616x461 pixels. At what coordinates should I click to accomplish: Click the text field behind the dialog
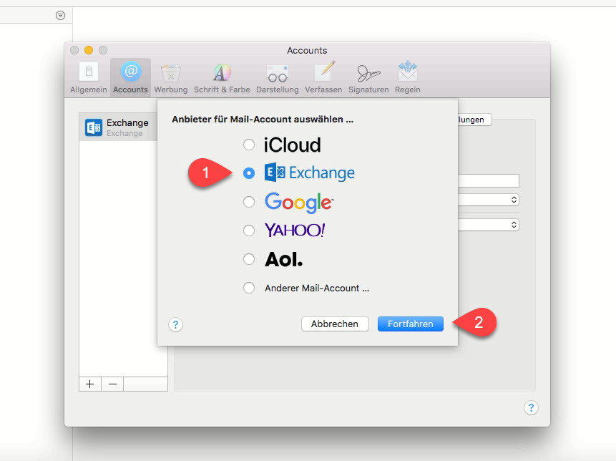[489, 181]
